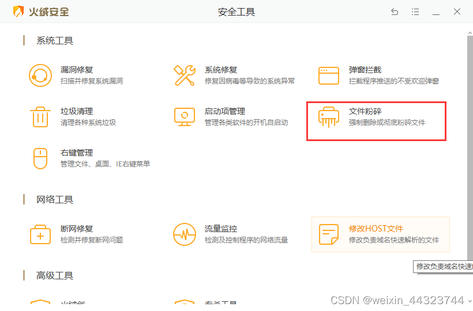Click the scrollbar up arrow
The height and width of the screenshot is (311, 473).
coord(470,32)
